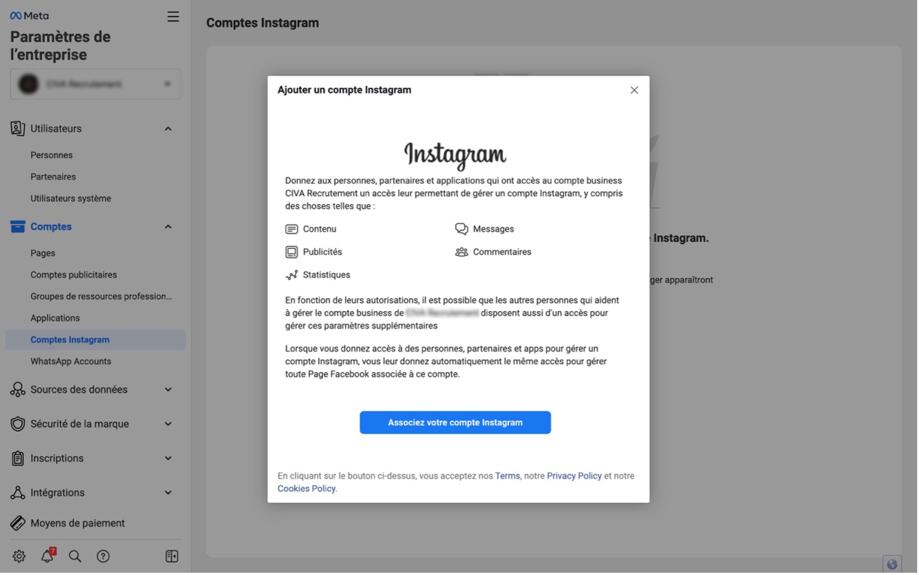This screenshot has height=575, width=919.
Task: Click the Commentaires text in dialog
Action: coord(503,252)
